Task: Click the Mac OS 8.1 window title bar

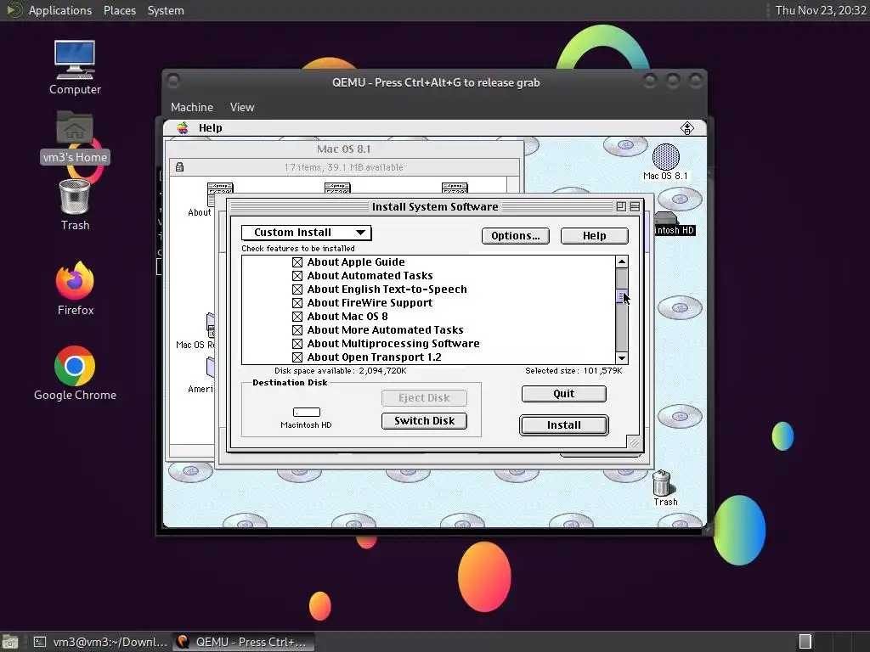Action: pyautogui.click(x=343, y=149)
